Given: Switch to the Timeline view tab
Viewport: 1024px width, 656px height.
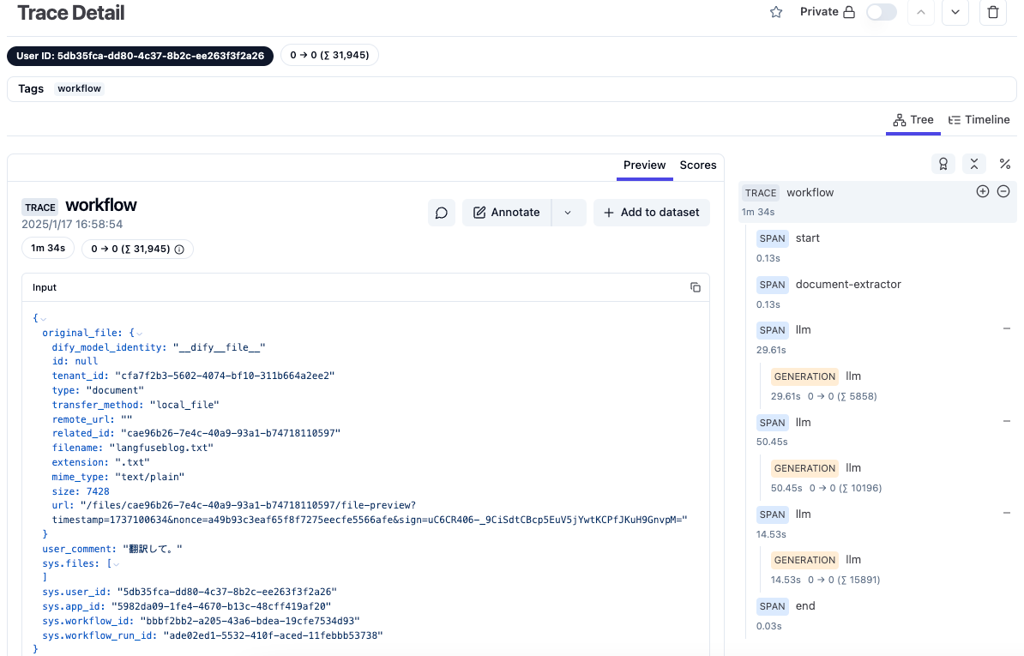Looking at the screenshot, I should 979,120.
